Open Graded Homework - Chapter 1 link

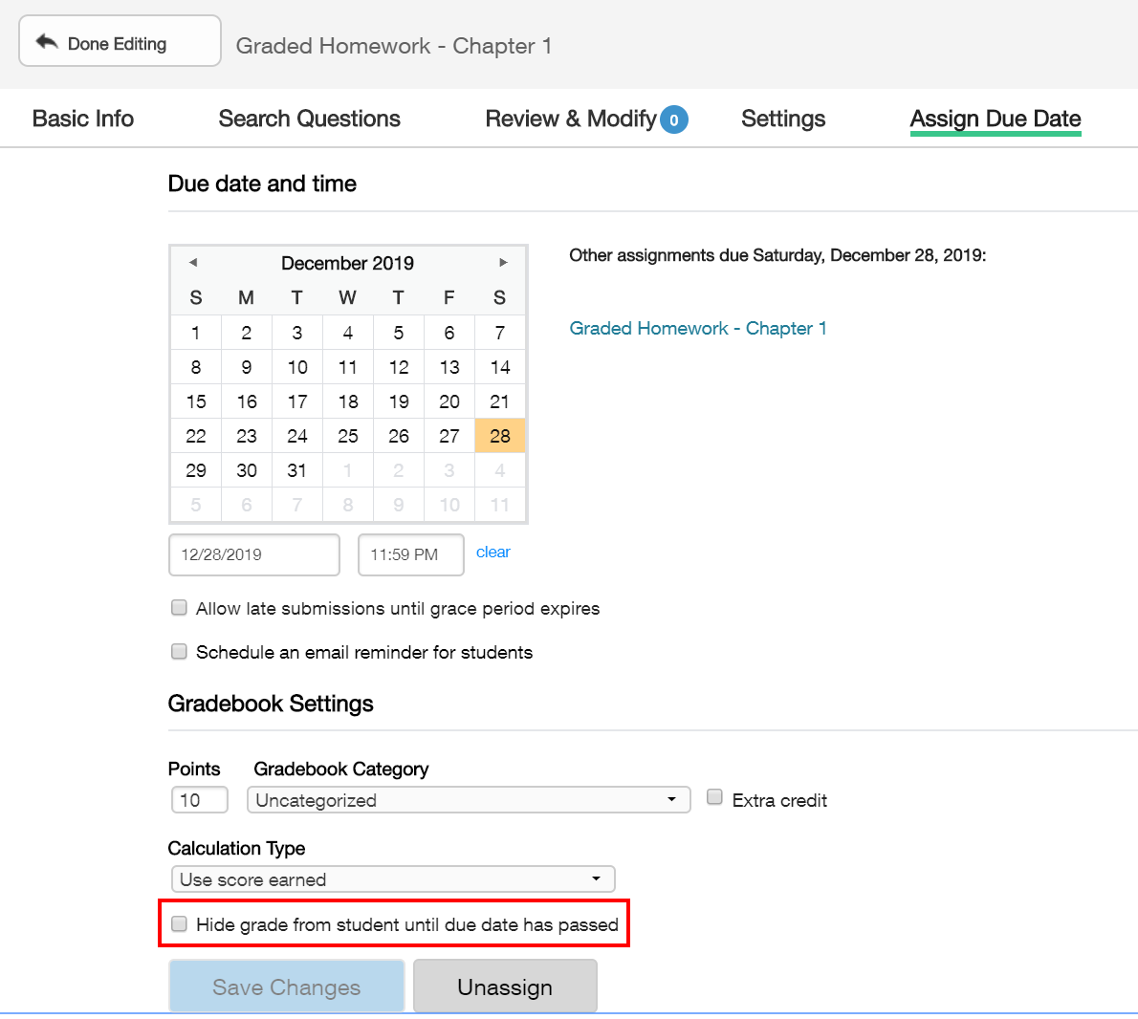click(698, 328)
